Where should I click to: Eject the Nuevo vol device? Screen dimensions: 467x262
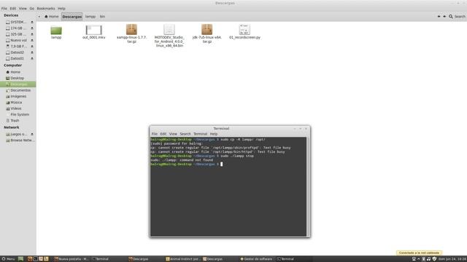[32, 41]
